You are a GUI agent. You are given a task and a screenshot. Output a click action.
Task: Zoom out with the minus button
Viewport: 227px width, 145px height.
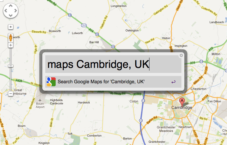tap(11, 94)
